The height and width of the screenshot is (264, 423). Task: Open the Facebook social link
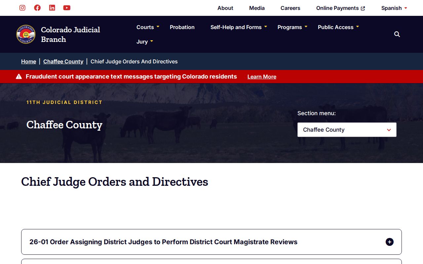(37, 8)
